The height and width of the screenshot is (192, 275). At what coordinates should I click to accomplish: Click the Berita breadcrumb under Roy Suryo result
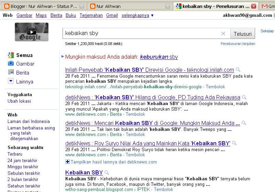pyautogui.click(x=116, y=155)
